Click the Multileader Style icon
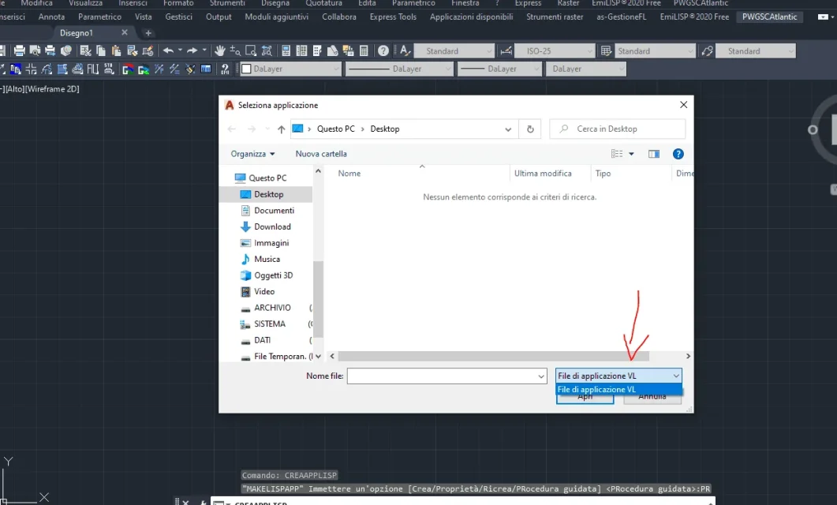Screen dimensions: 837x505 708,50
